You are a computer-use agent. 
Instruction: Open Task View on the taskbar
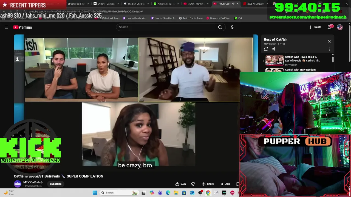coord(143,193)
